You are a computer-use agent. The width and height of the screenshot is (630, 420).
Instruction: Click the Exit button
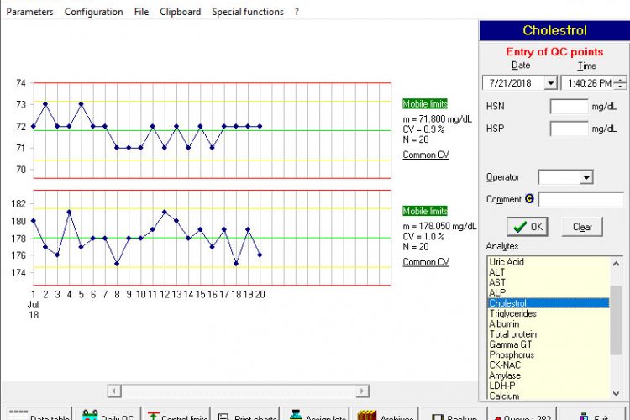[x=596, y=415]
